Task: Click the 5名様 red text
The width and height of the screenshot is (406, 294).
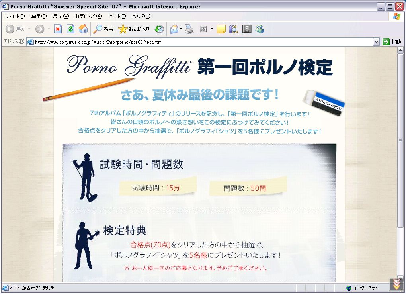Action: click(198, 255)
